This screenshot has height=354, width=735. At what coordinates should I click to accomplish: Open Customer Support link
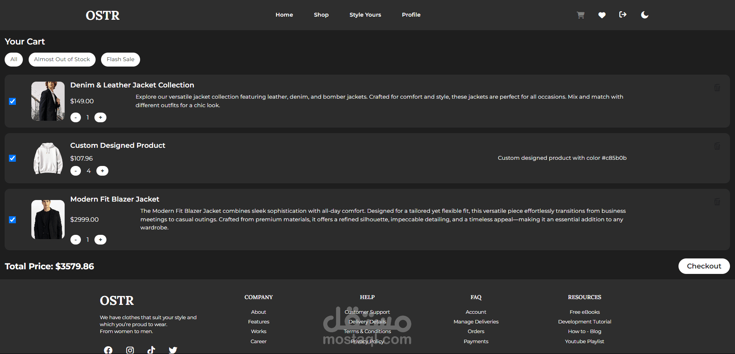(367, 312)
